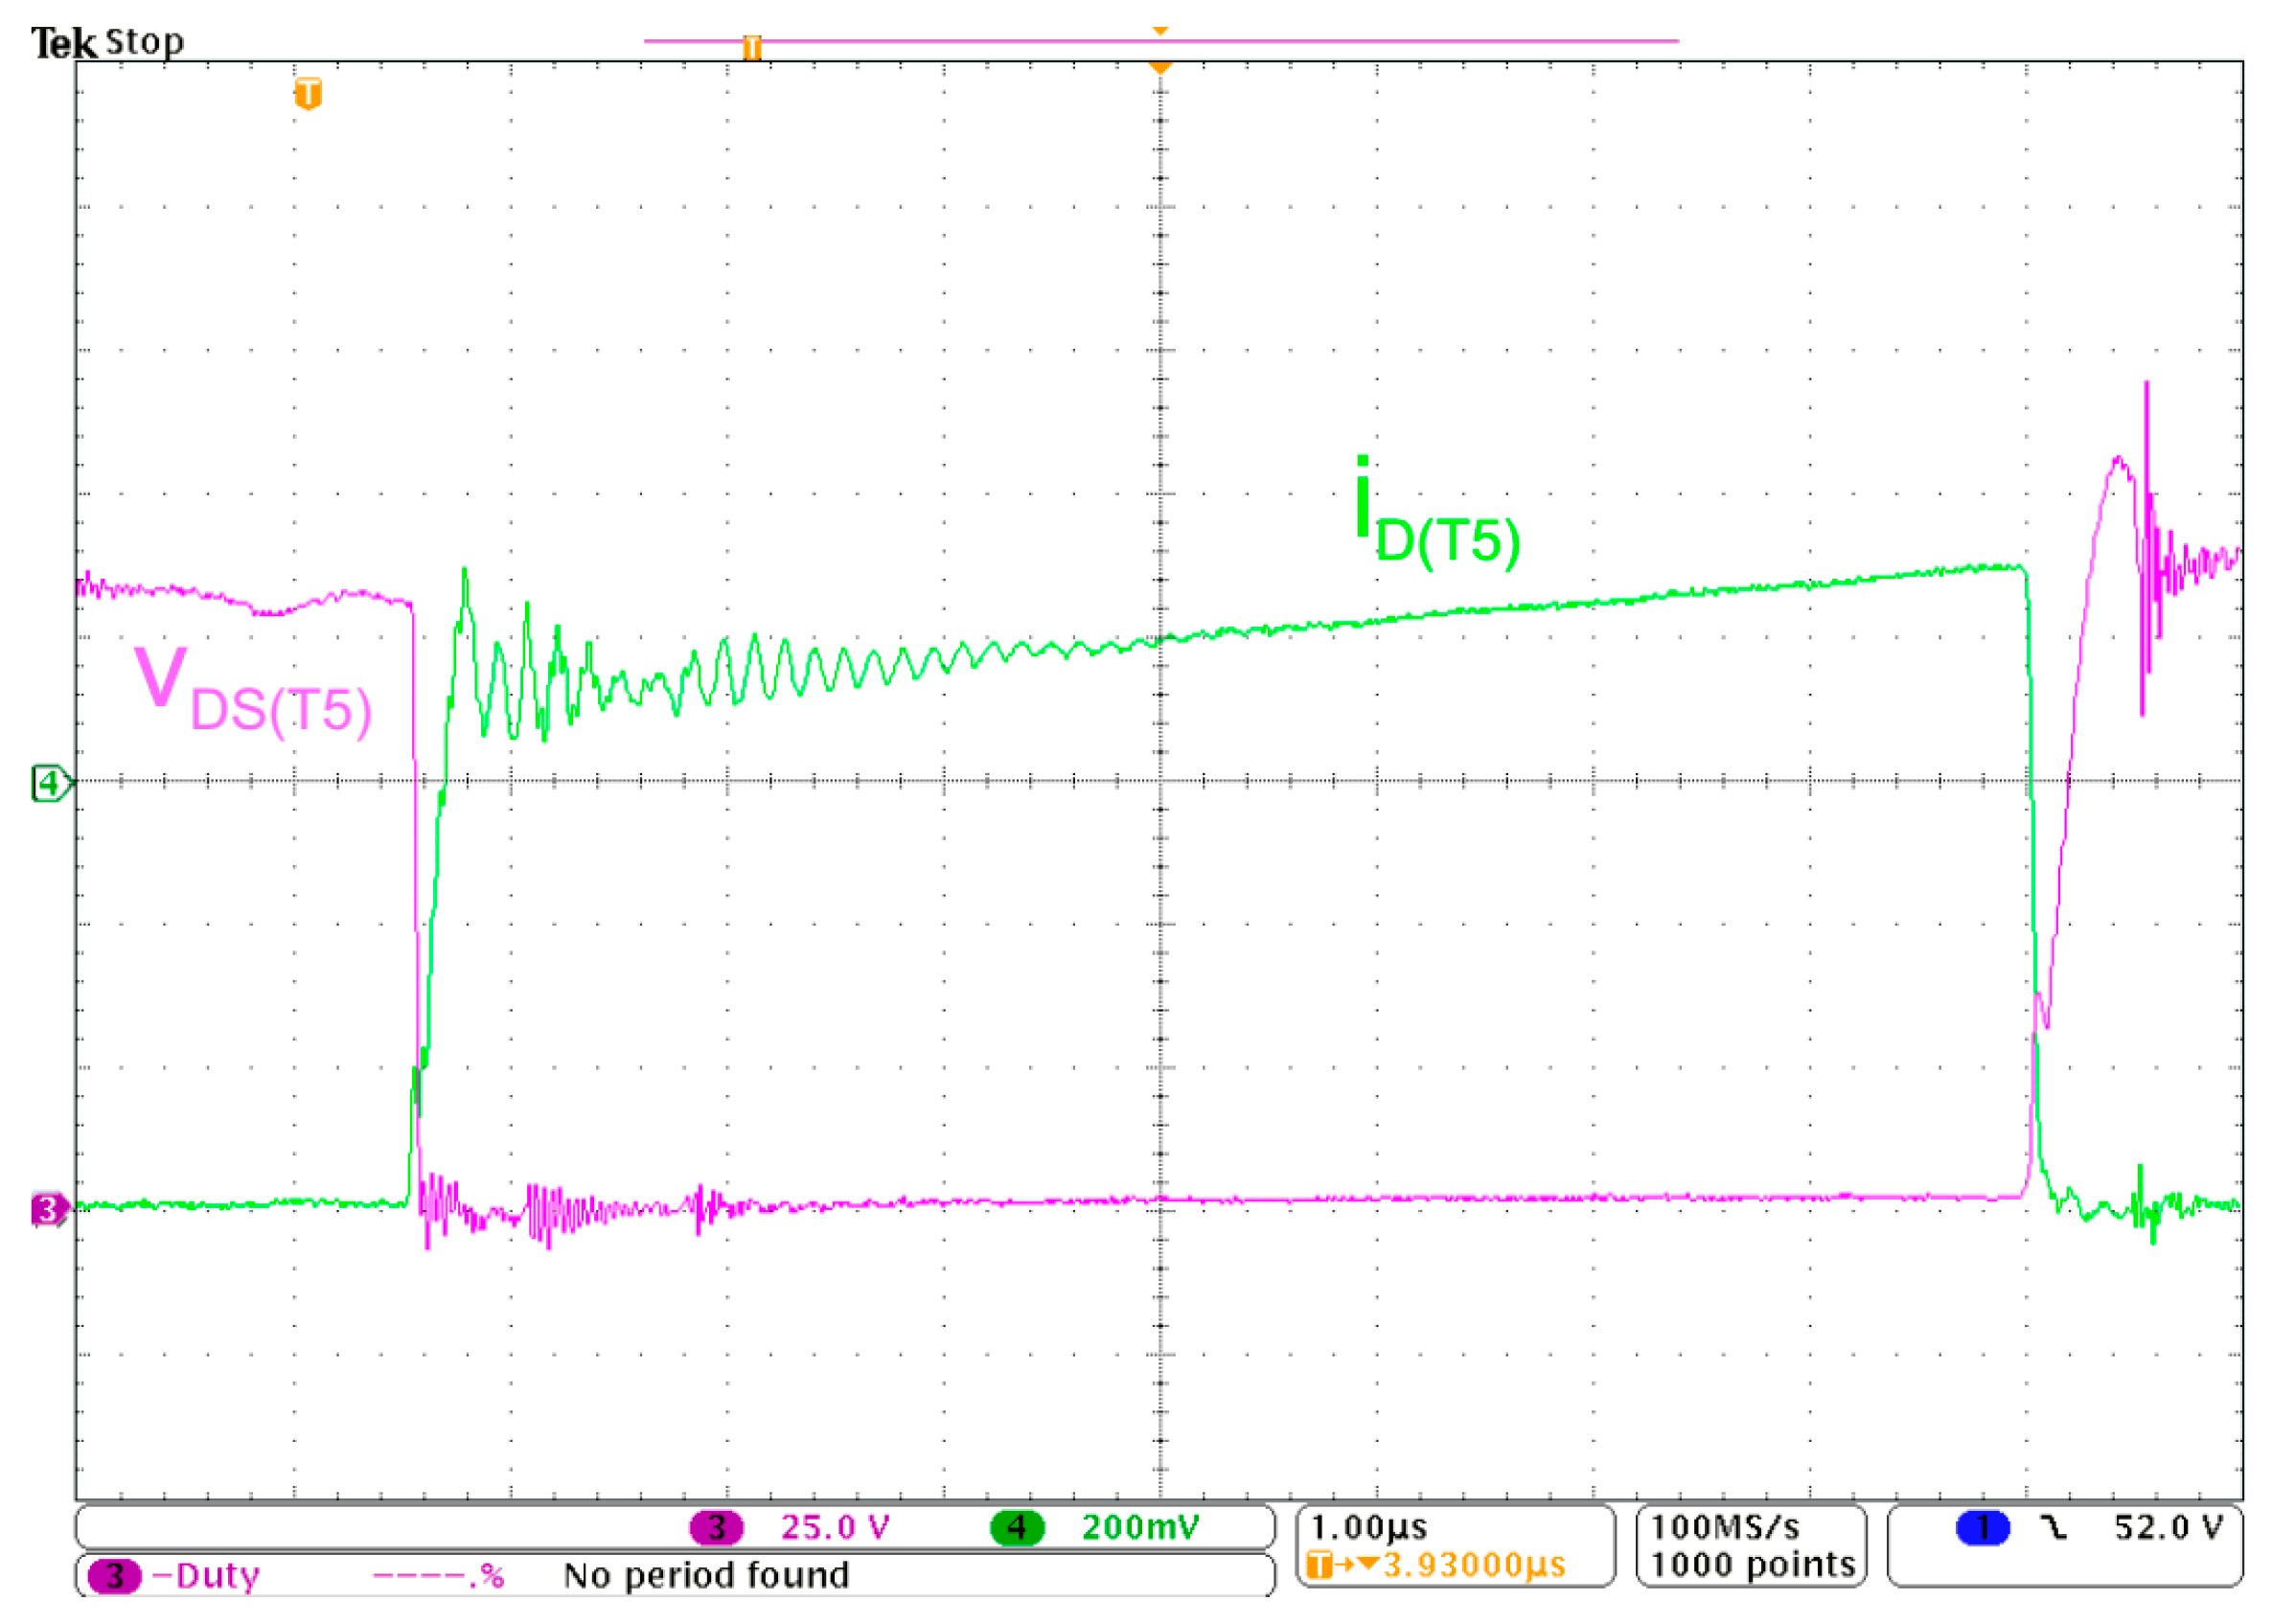Click the 1000 points record length readout
This screenshot has width=2272, height=1624.
1752,1565
